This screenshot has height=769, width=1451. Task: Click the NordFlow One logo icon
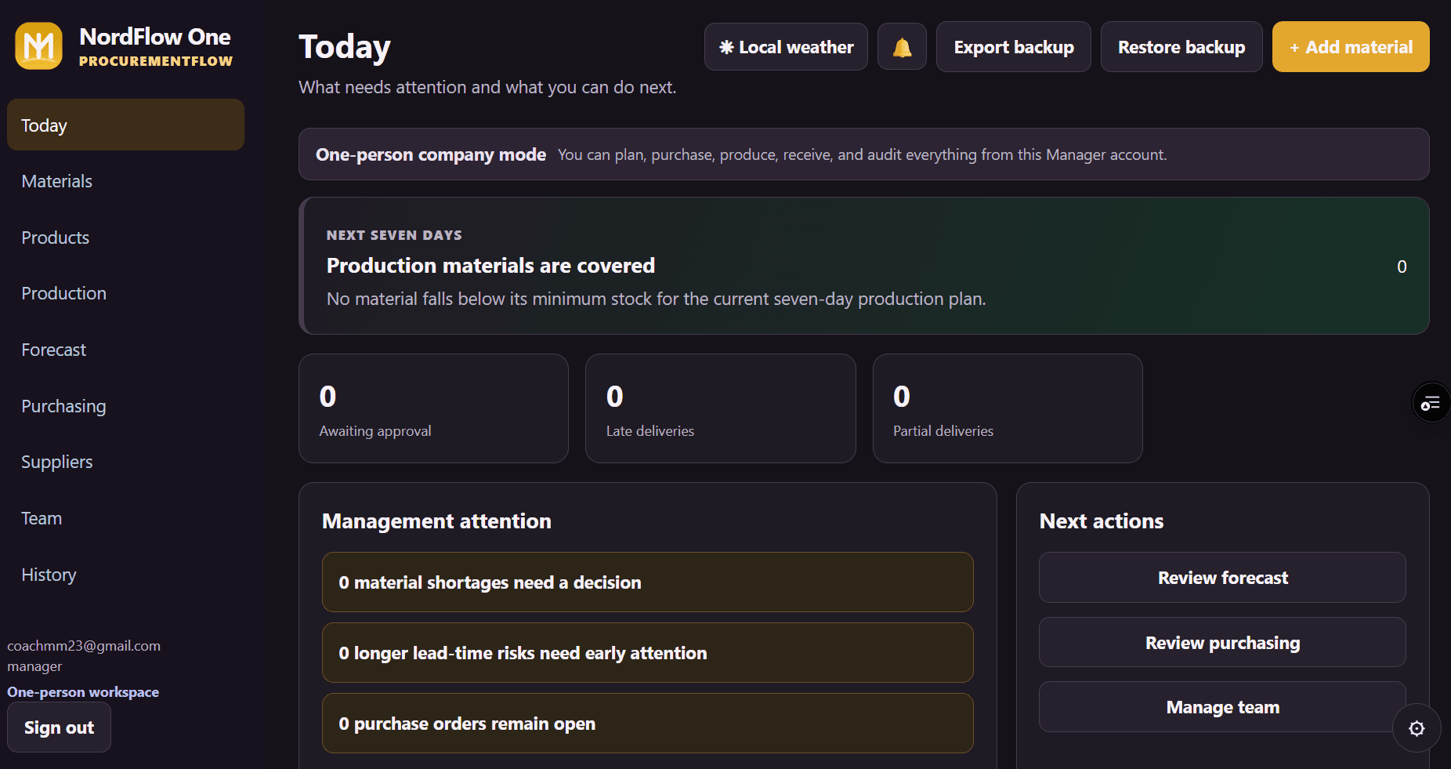point(38,46)
